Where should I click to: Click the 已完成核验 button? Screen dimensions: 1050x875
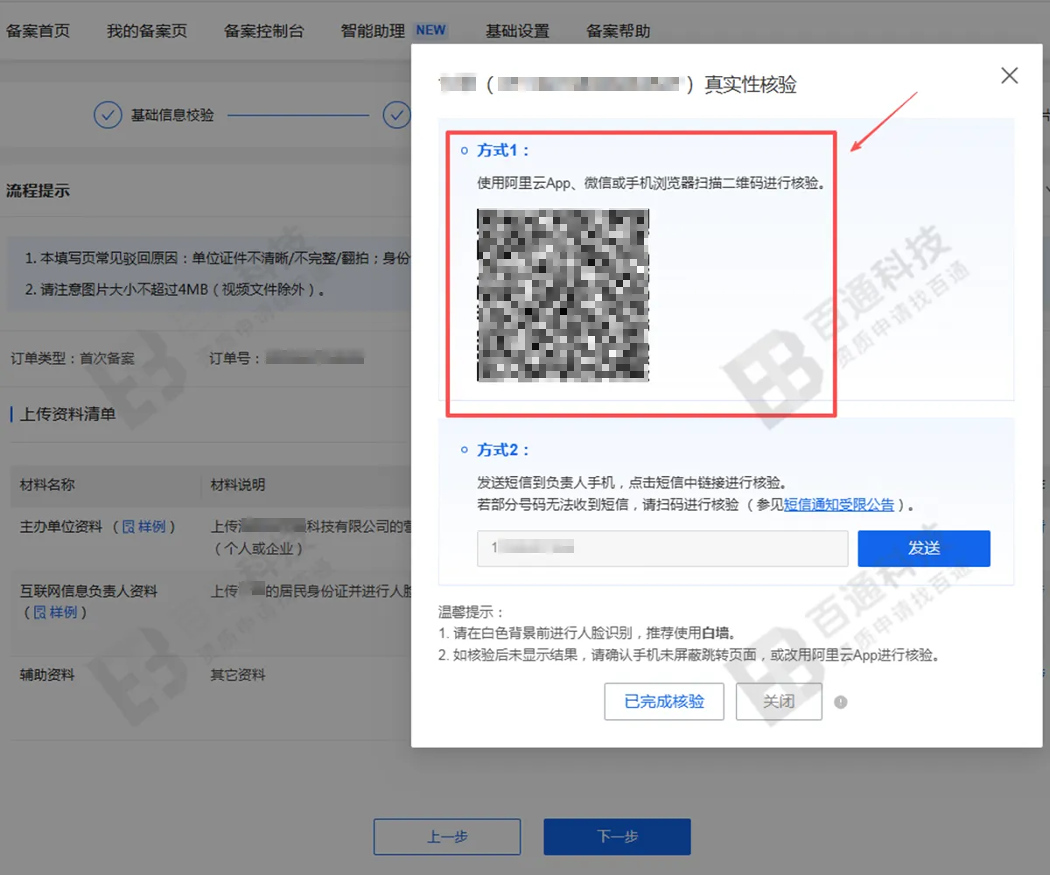tap(664, 702)
